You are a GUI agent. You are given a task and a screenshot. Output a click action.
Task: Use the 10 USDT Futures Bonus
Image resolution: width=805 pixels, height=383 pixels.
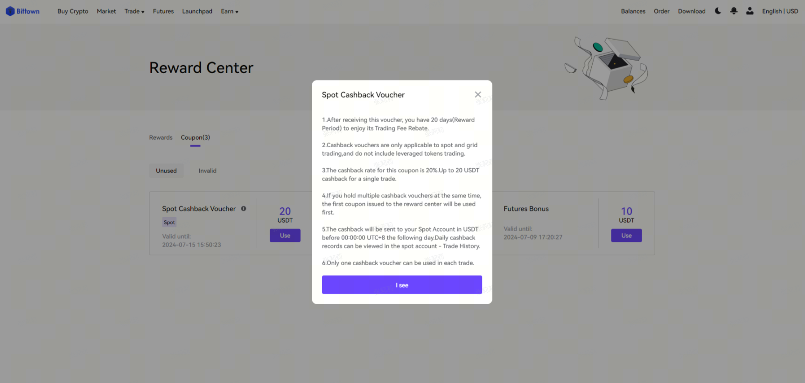coord(626,235)
